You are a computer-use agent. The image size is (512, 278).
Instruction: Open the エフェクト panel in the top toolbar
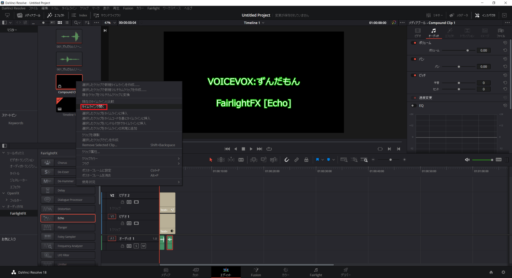[56, 15]
